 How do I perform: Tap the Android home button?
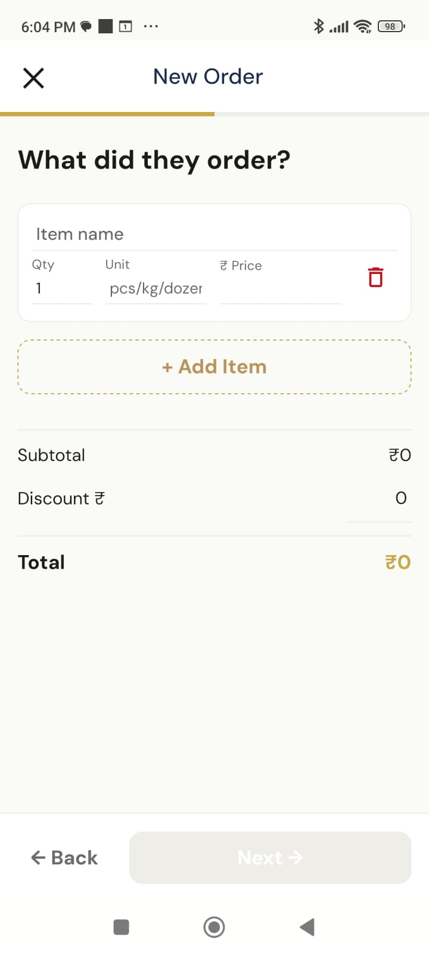214,927
